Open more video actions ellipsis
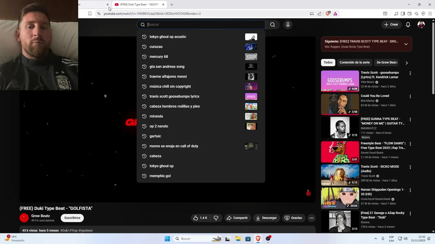The image size is (435, 244). (311, 218)
